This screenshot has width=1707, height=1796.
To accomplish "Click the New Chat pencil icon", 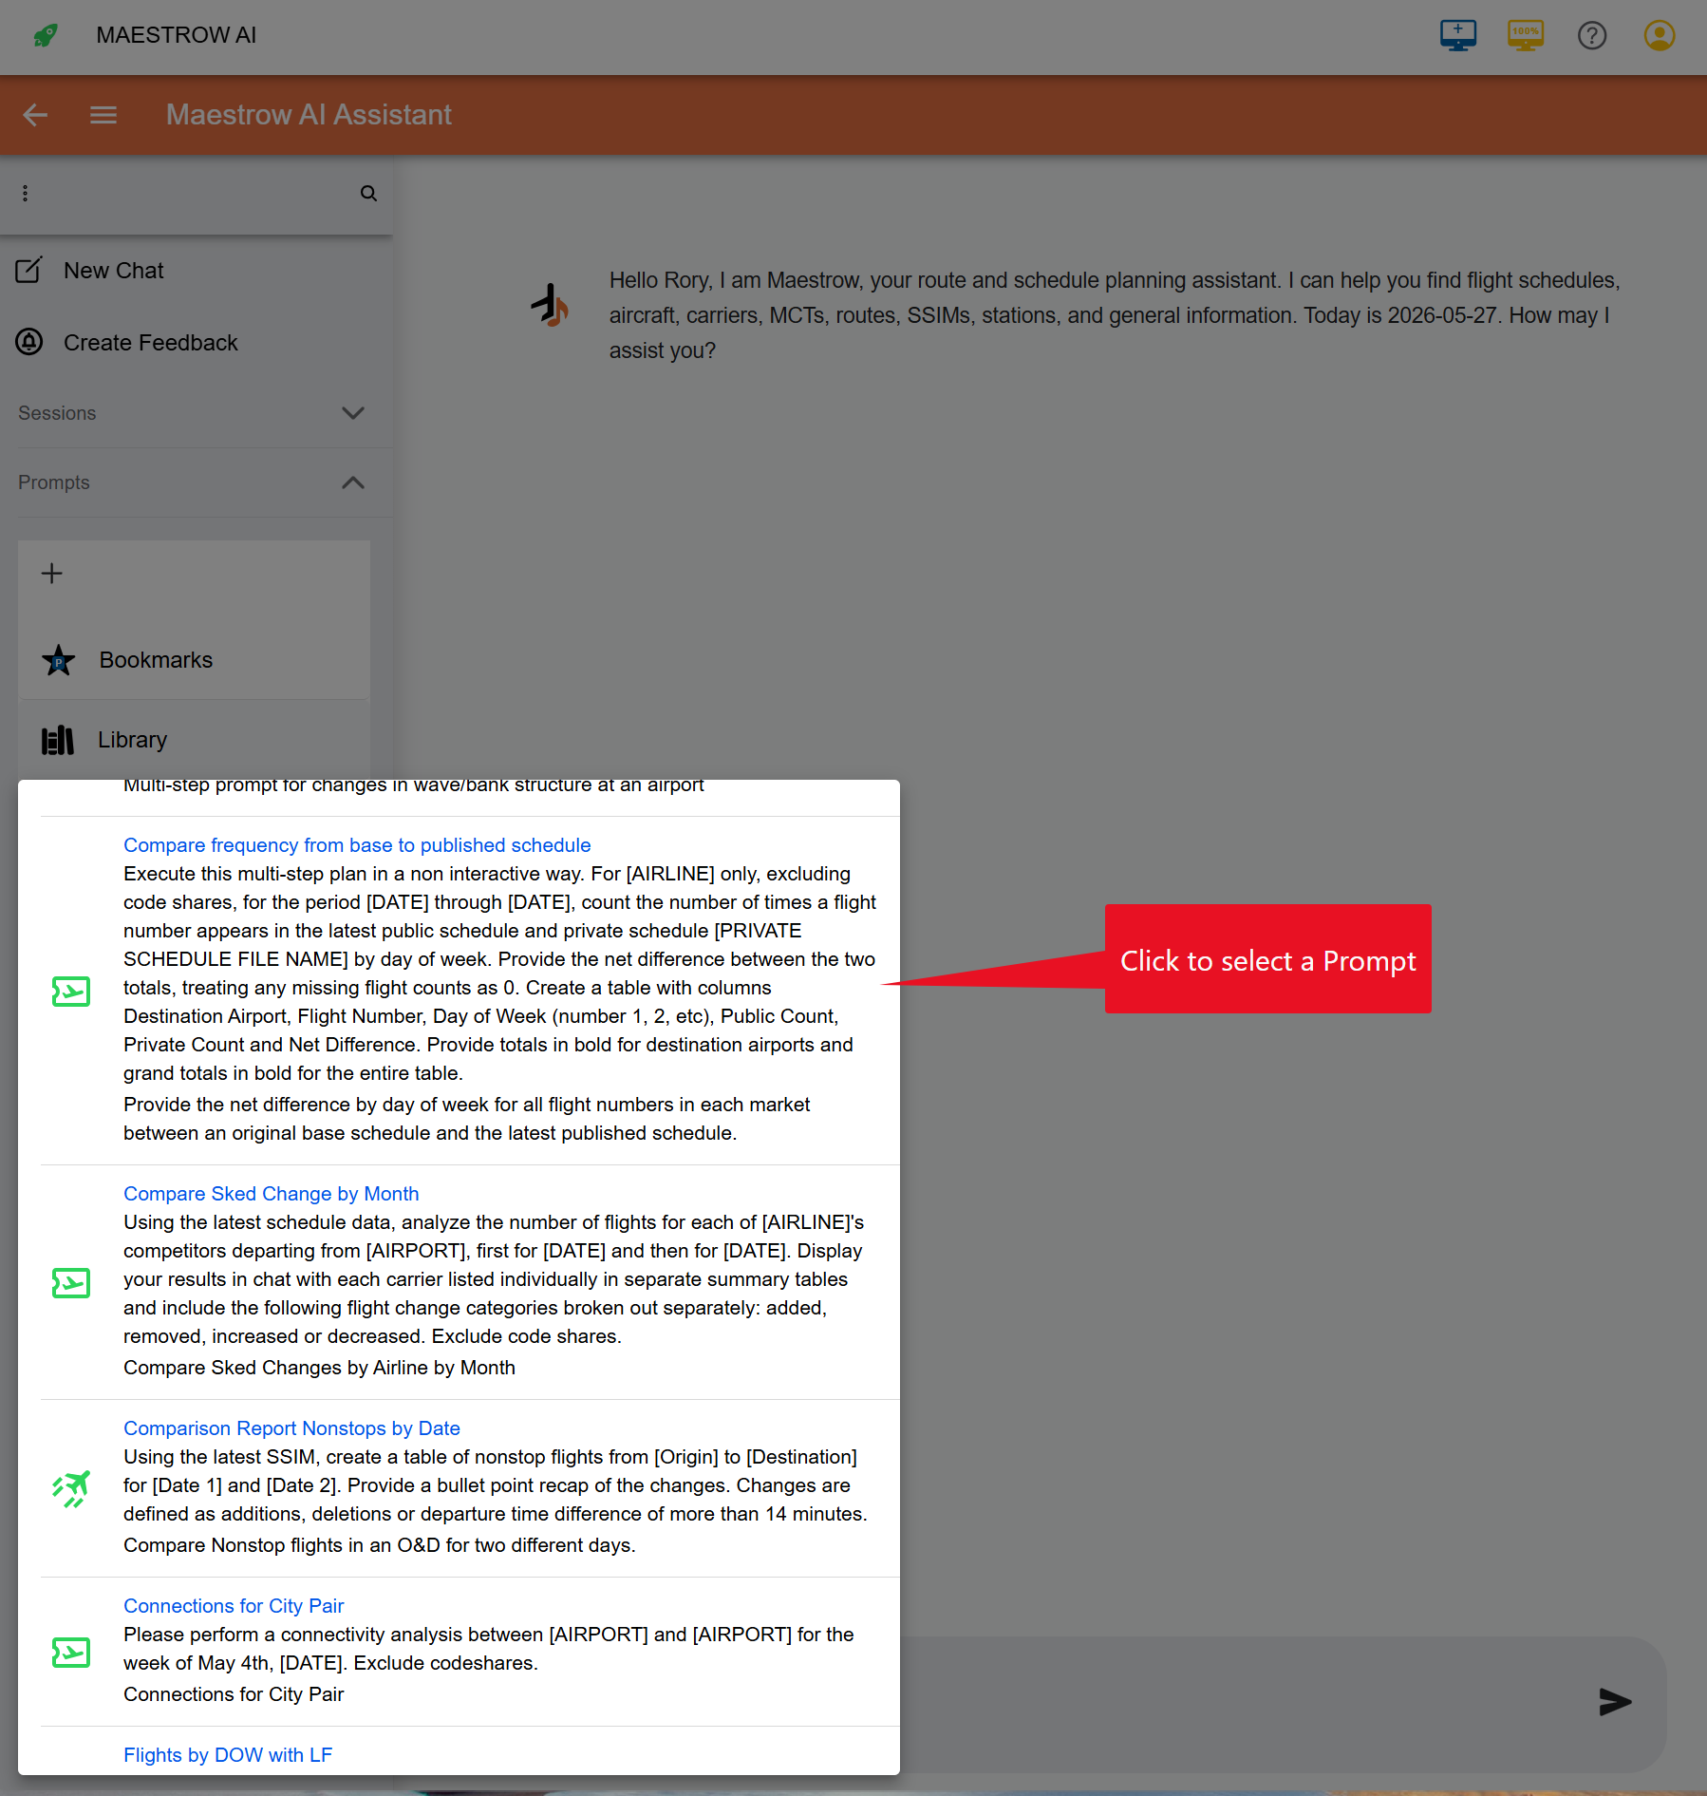I will 28,271.
